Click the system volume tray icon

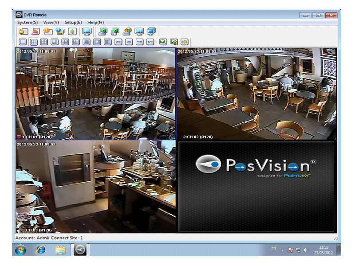click(306, 250)
